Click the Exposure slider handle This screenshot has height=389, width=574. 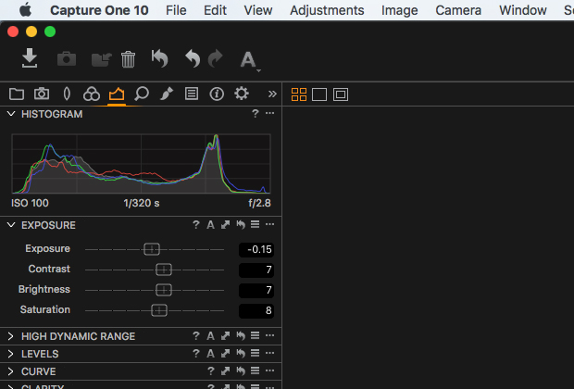[x=152, y=249]
